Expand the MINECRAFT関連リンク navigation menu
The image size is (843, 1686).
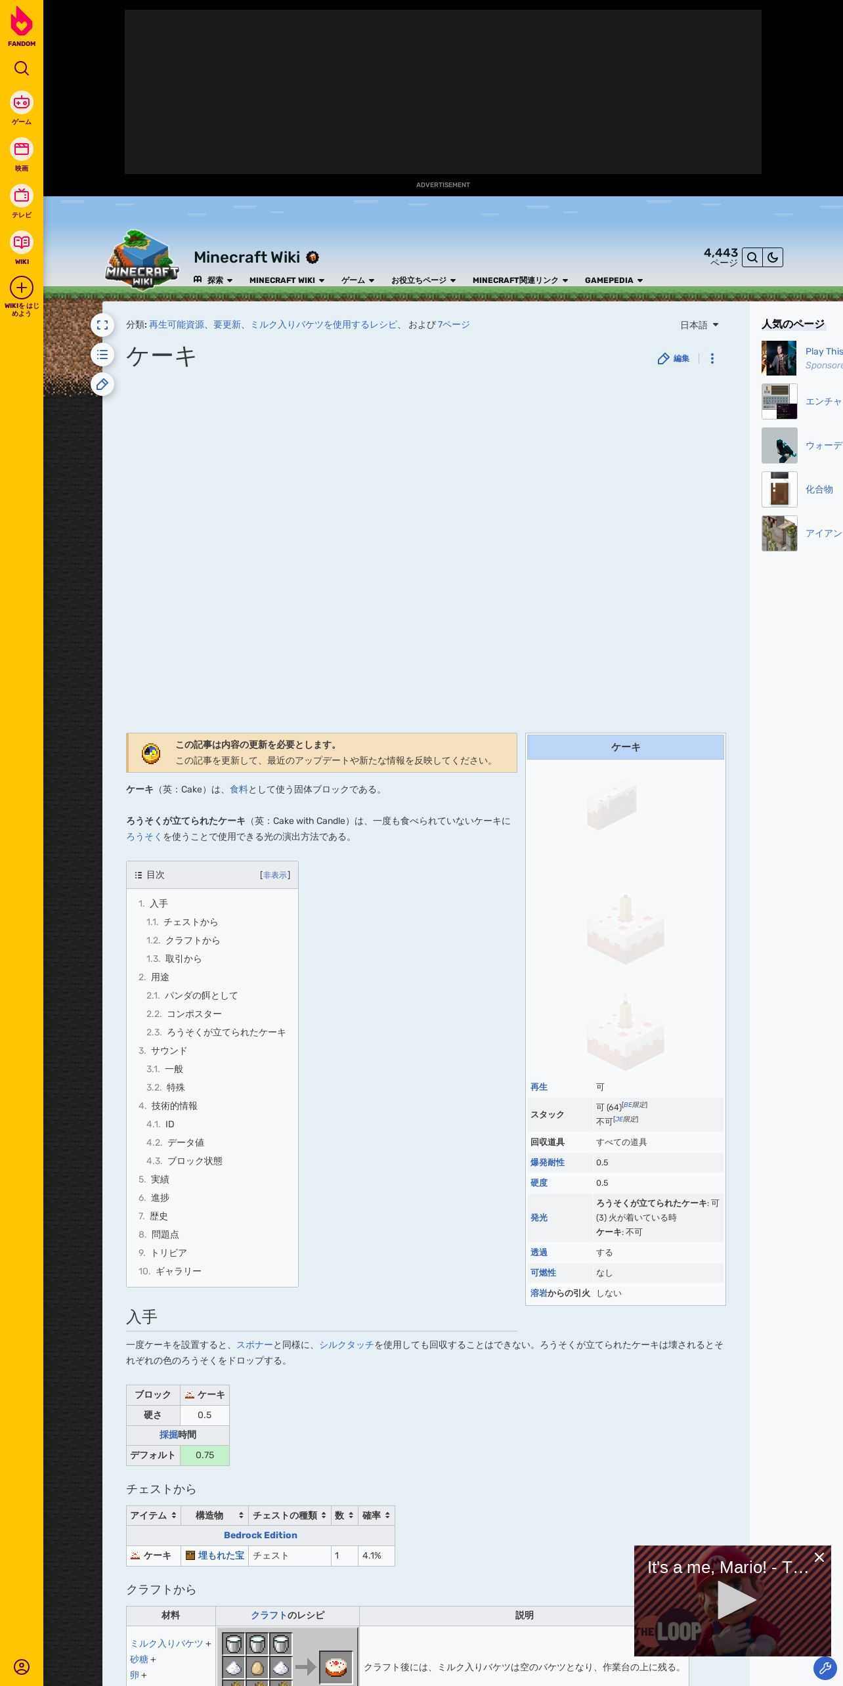click(x=520, y=280)
